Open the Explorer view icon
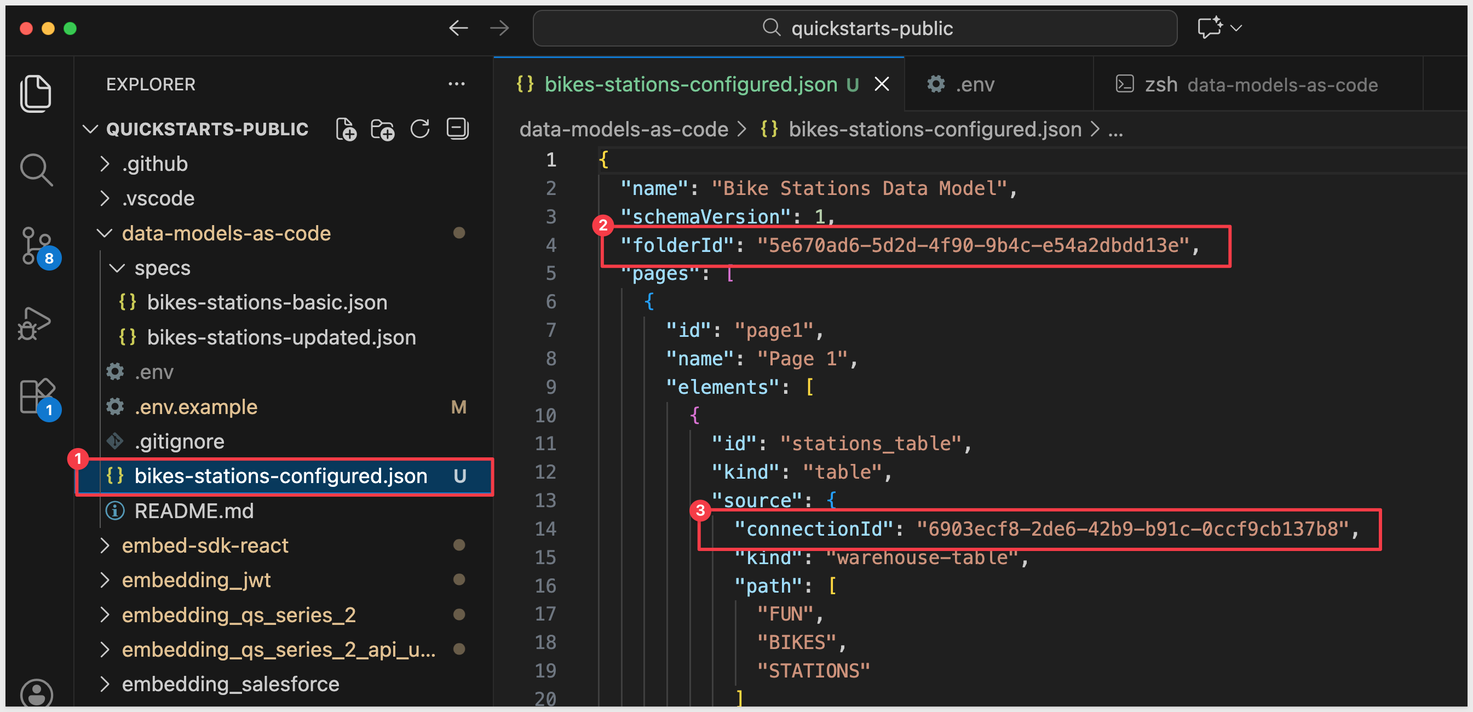 click(36, 93)
